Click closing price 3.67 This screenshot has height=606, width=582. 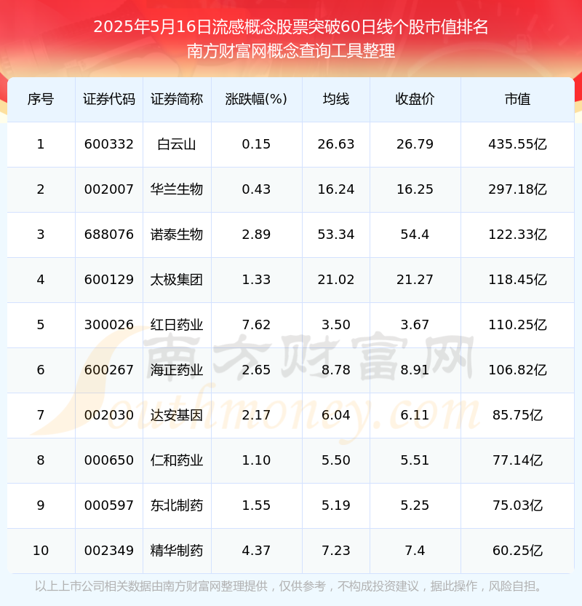tap(415, 325)
